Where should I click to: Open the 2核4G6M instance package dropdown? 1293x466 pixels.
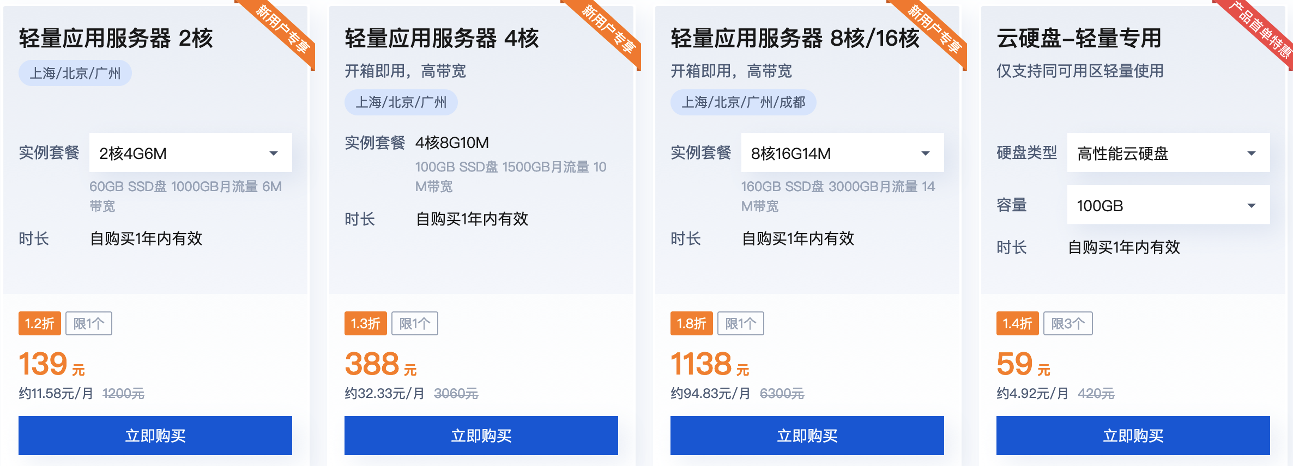[x=190, y=152]
